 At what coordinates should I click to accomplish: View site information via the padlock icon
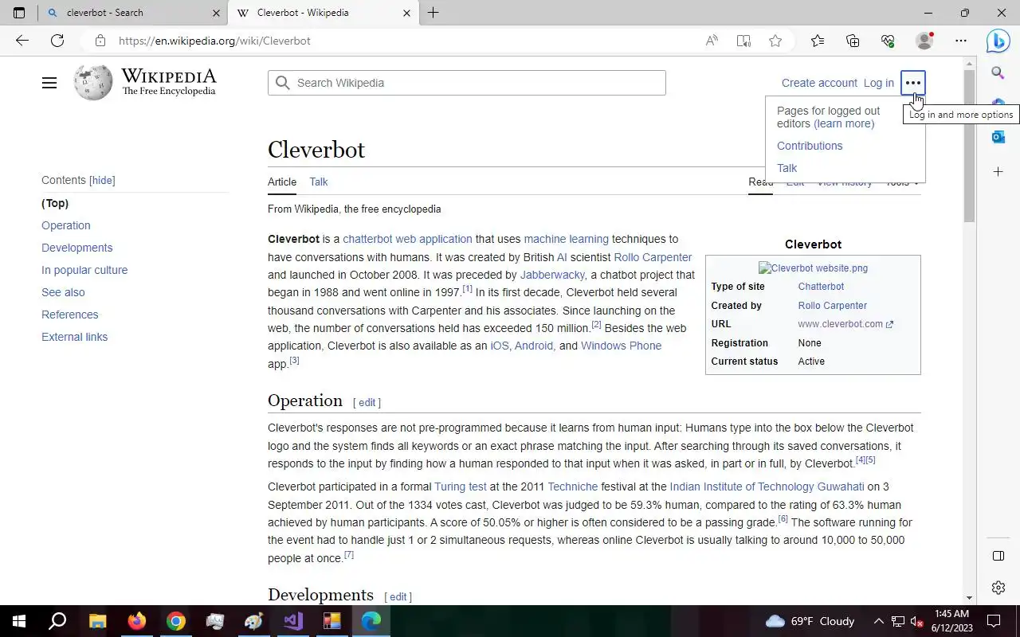(x=100, y=41)
